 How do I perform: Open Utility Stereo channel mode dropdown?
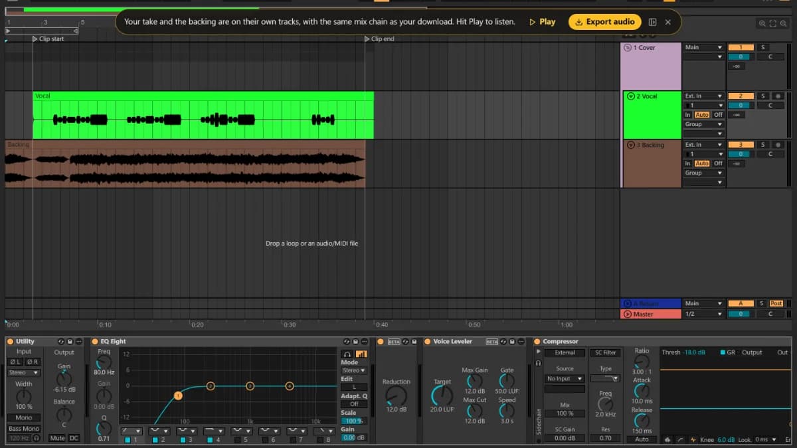click(24, 372)
